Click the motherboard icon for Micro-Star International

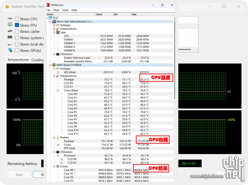pos(54,21)
